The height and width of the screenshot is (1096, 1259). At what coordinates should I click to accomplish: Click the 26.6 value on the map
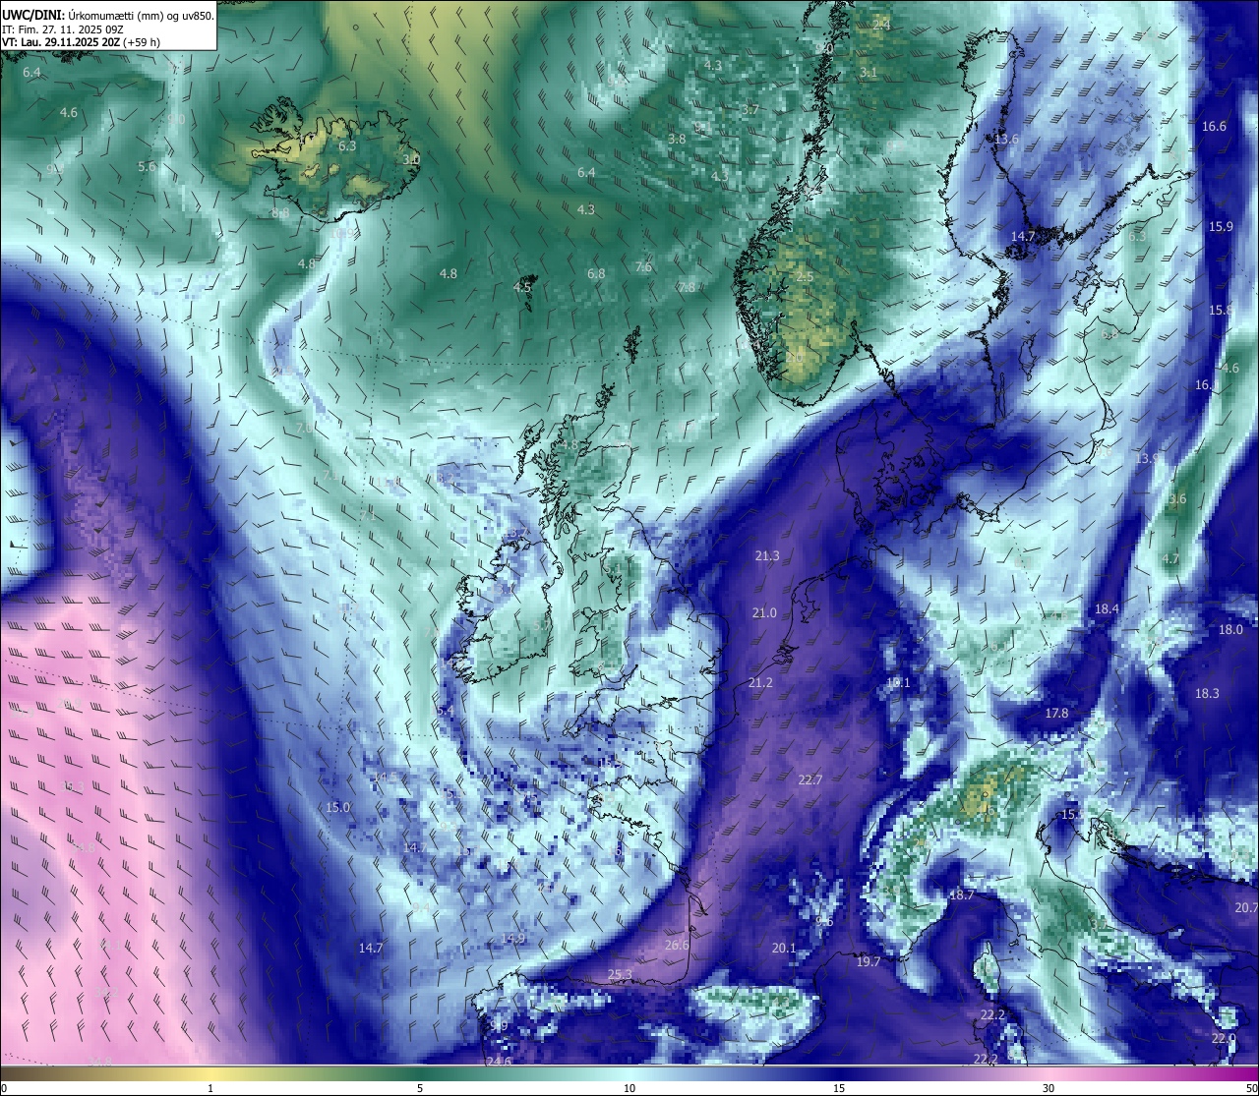coord(677,946)
